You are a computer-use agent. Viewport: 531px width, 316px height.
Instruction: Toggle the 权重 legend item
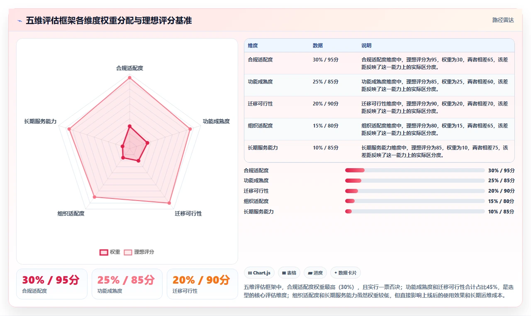pos(110,252)
